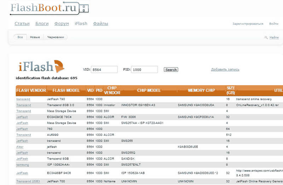Open JetFlash link in Transcend 8GB SANDISK row
This screenshot has height=185, width=283.
click(22, 159)
